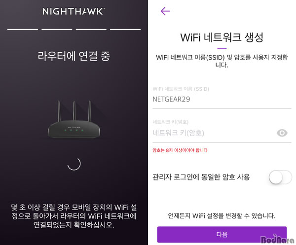Click the fourth setup progress segment
Viewport: 296px width, 245px height.
tap(125, 30)
